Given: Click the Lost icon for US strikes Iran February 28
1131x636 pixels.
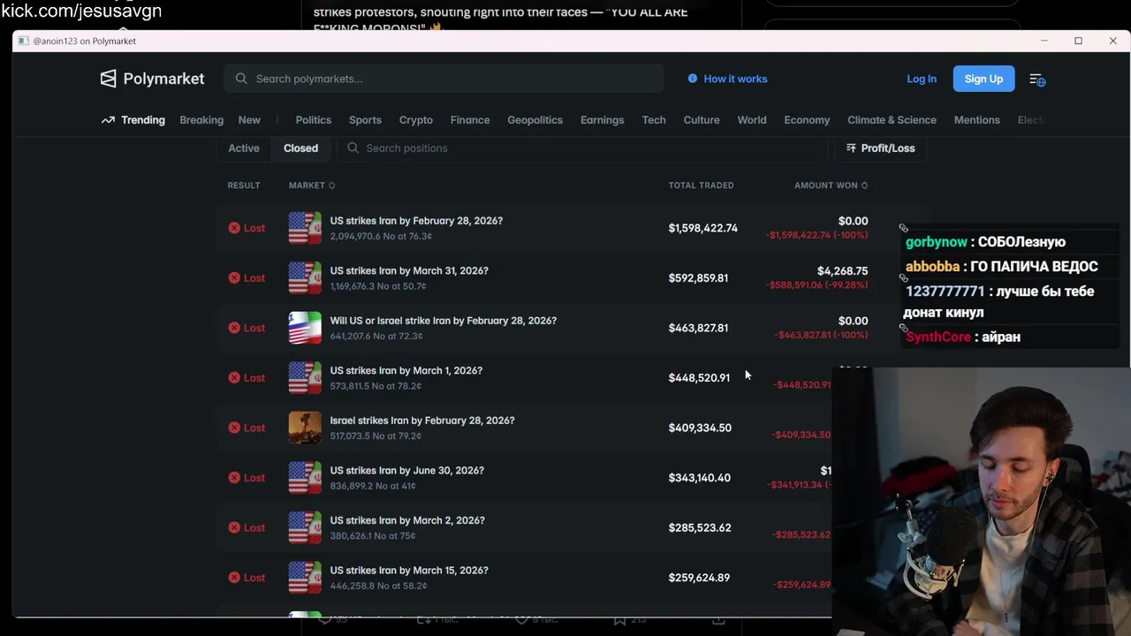Looking at the screenshot, I should point(234,228).
